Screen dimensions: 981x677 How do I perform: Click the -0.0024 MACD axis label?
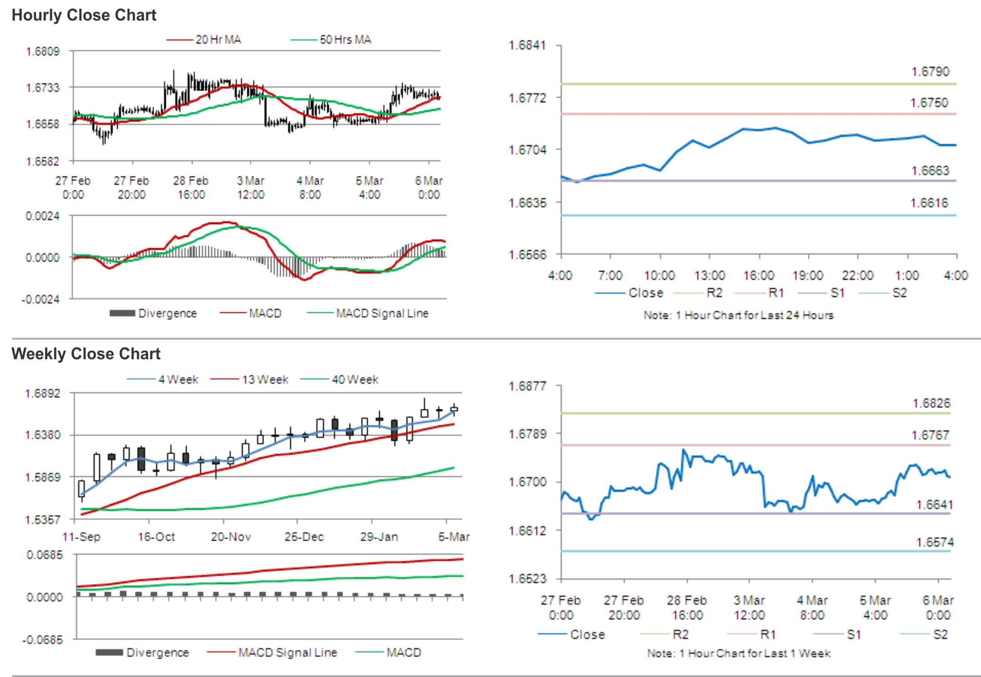tap(41, 300)
